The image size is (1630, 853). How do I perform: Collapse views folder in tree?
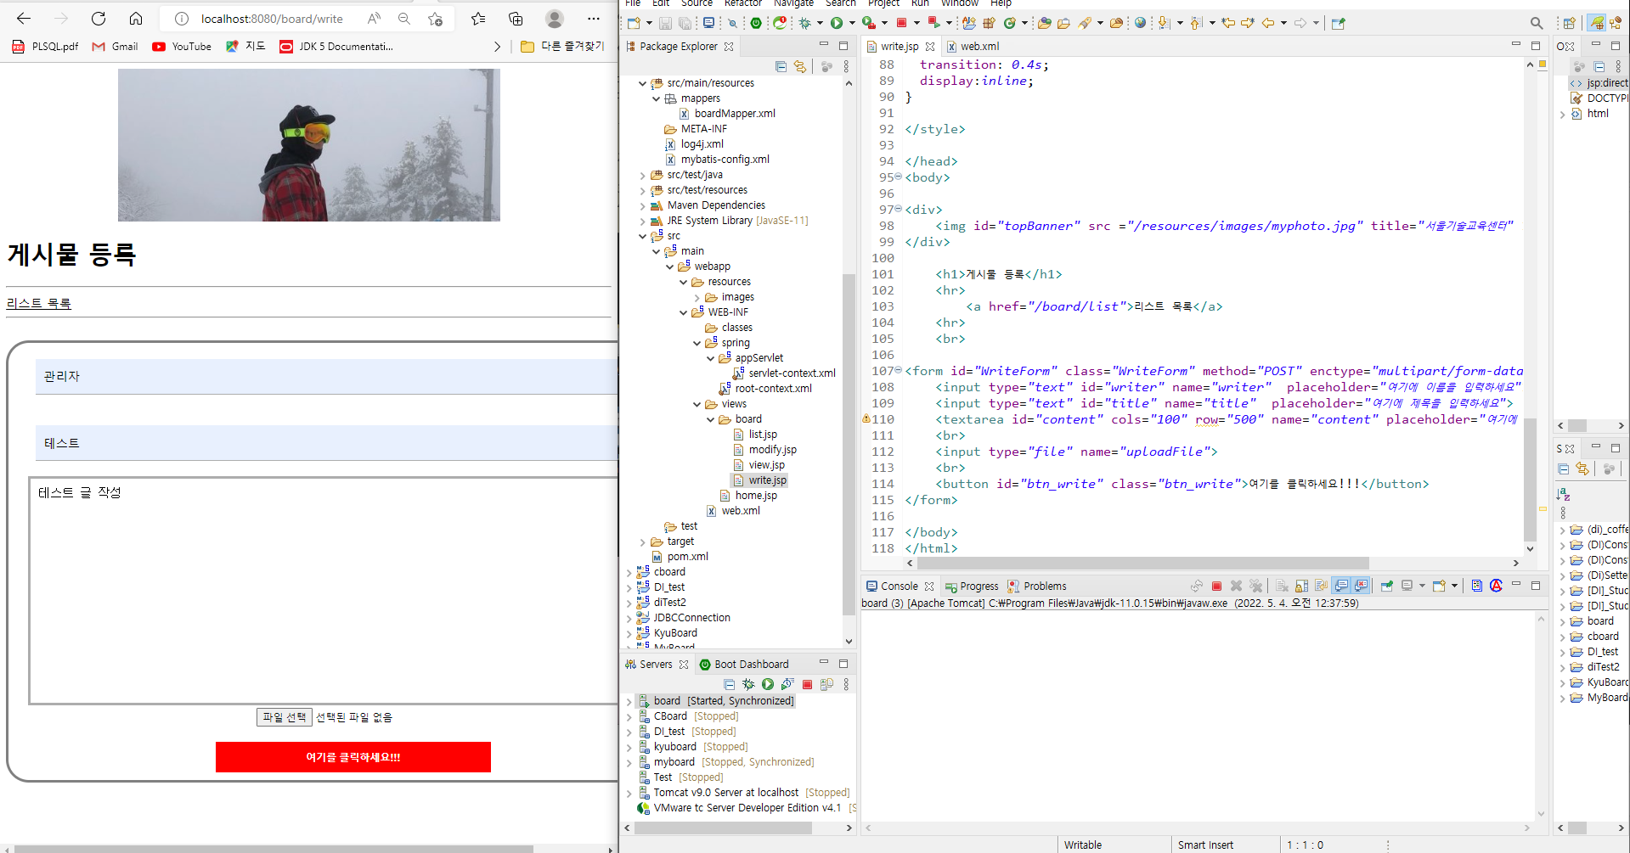pos(697,404)
